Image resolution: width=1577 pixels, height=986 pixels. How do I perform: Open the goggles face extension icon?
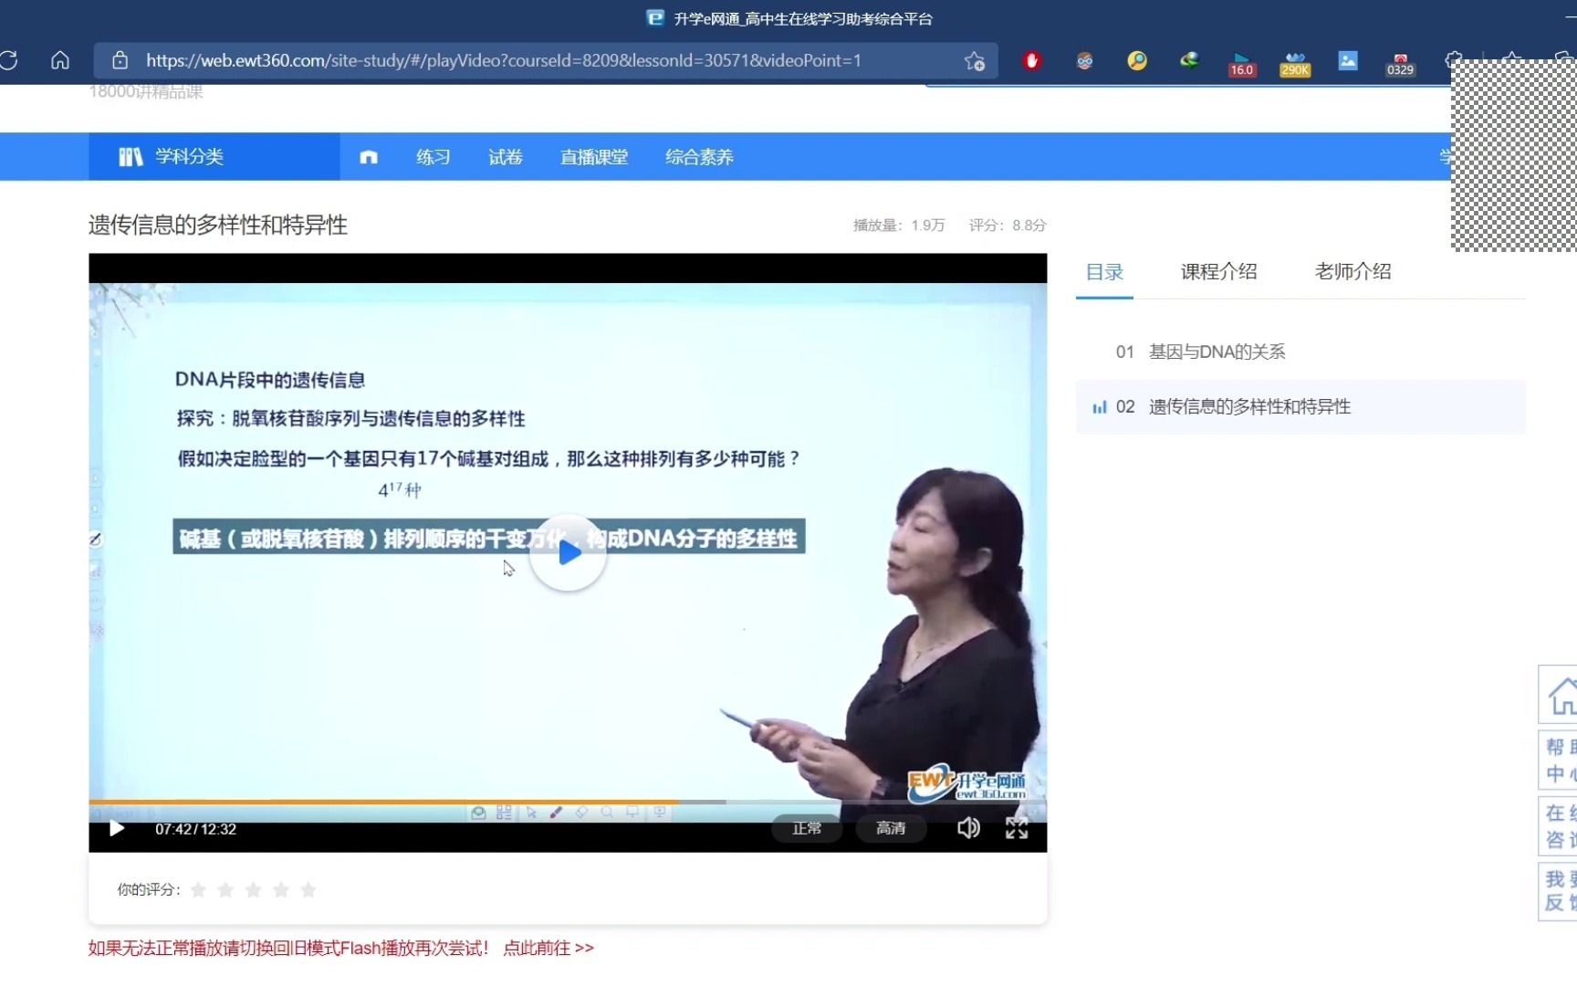click(1084, 61)
